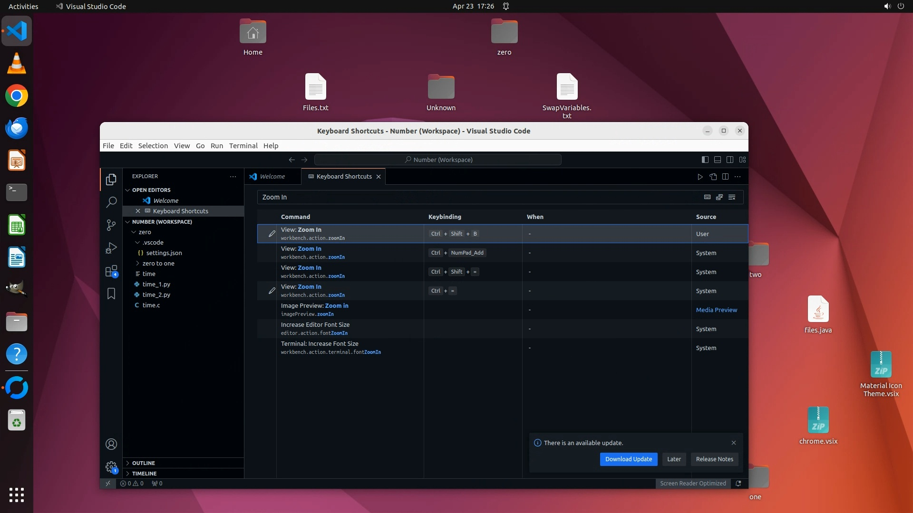Image resolution: width=913 pixels, height=513 pixels.
Task: Toggle Secondary Side Bar layout button
Action: 730,160
